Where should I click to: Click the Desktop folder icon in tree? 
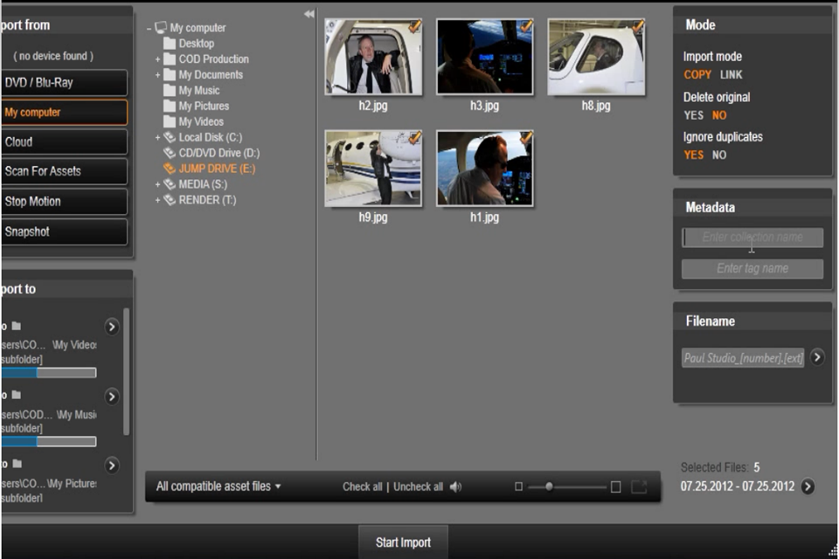[170, 44]
